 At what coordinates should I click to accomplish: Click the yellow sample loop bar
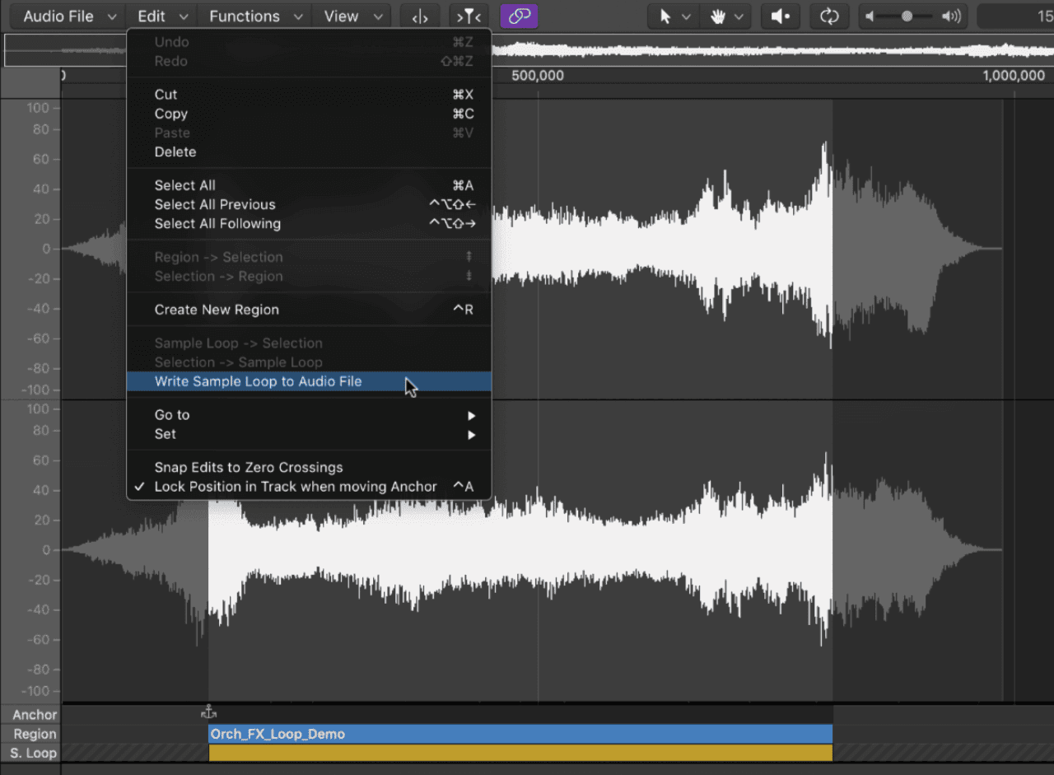click(x=520, y=753)
